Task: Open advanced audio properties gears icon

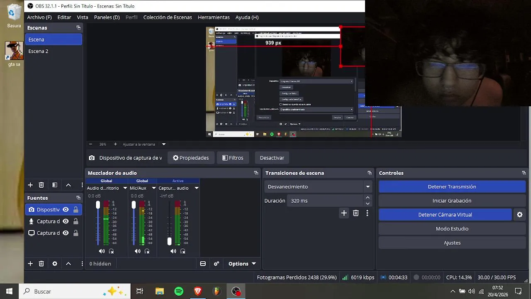Action: point(216,264)
